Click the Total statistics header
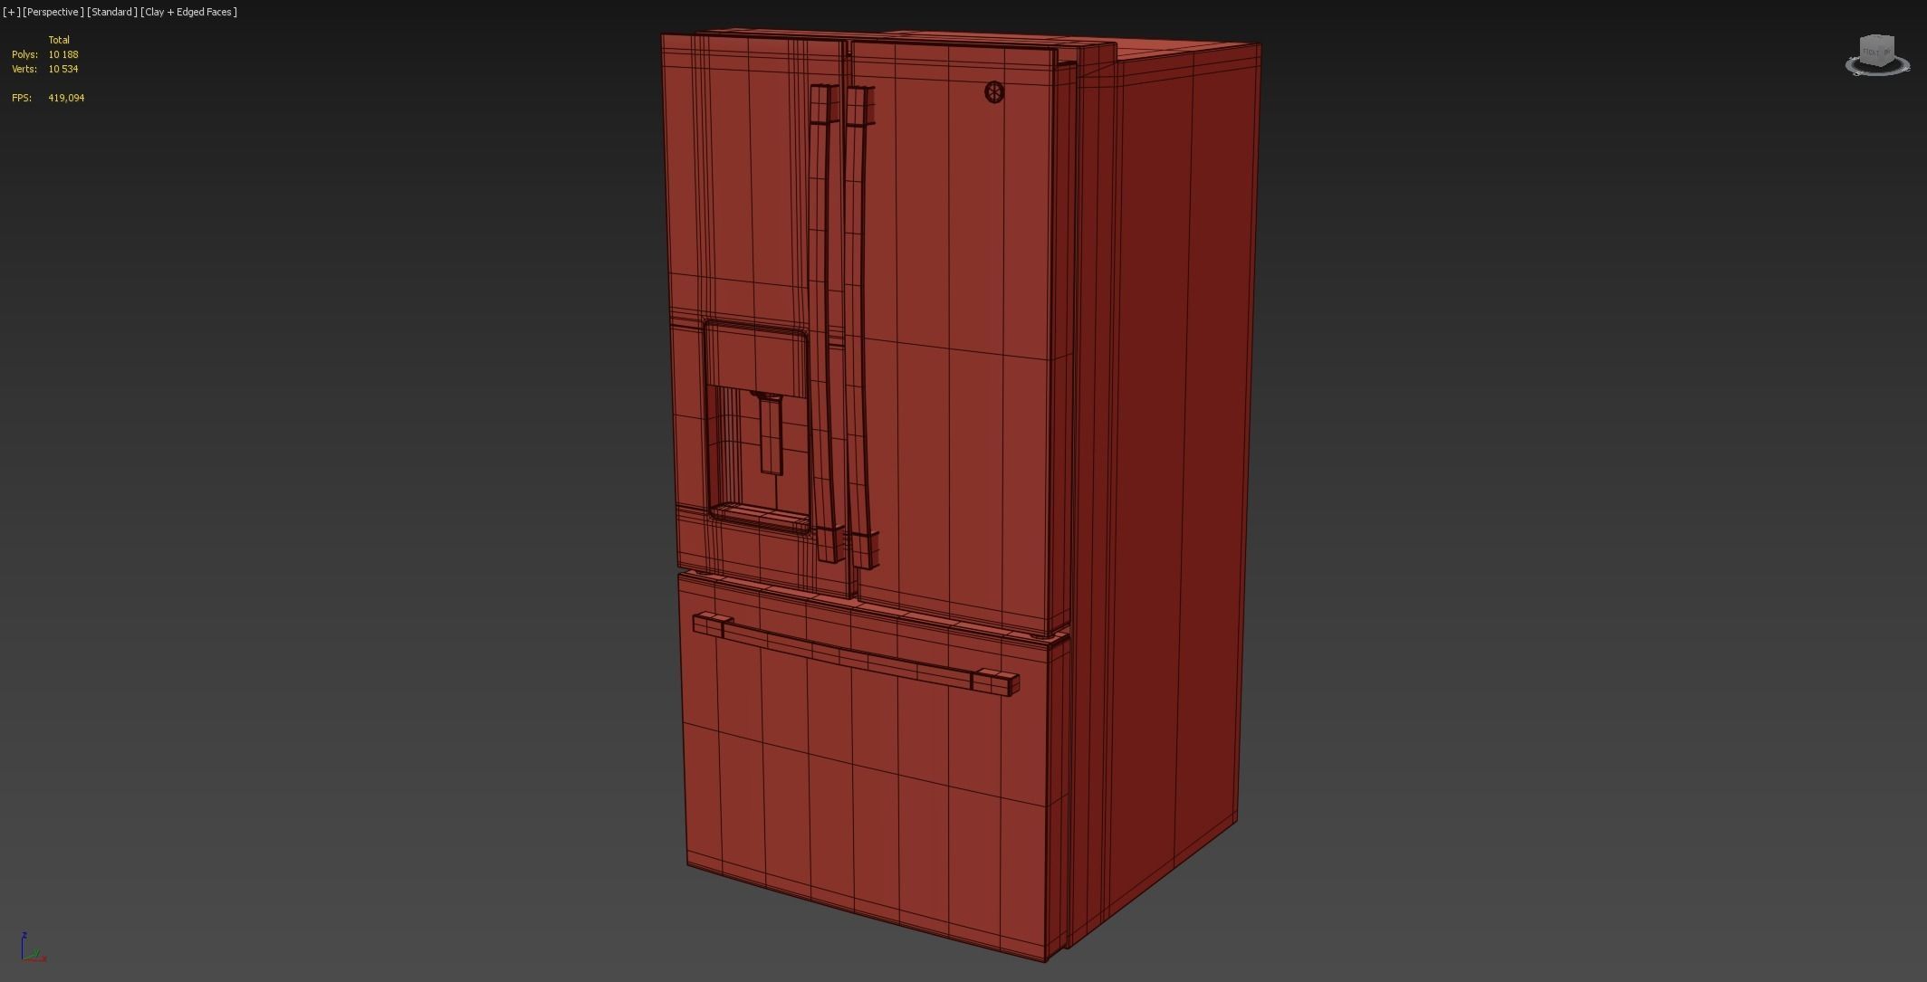This screenshot has width=1927, height=982. click(59, 40)
